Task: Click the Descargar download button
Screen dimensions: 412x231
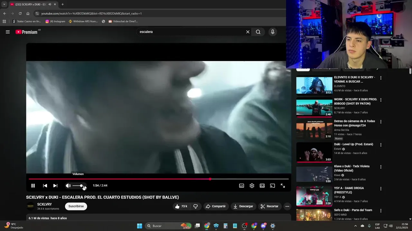Action: click(x=243, y=206)
